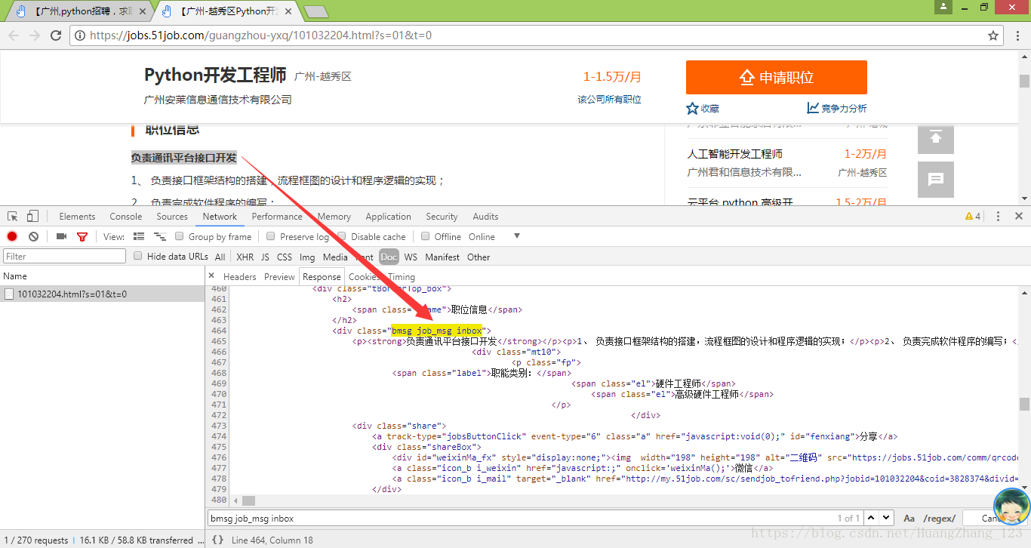Go to previous search match

pos(871,518)
